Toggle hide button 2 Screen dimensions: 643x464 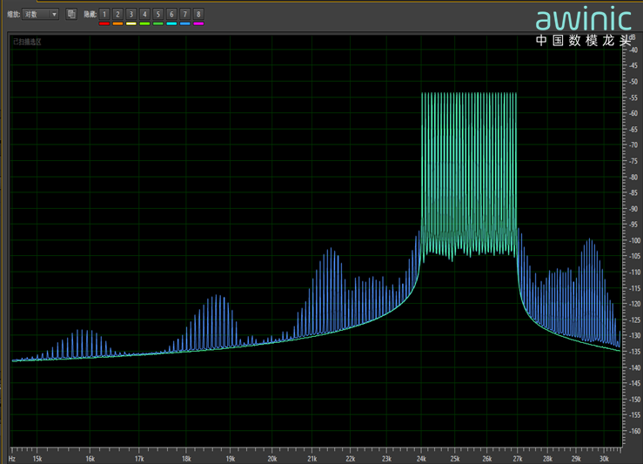tap(117, 14)
